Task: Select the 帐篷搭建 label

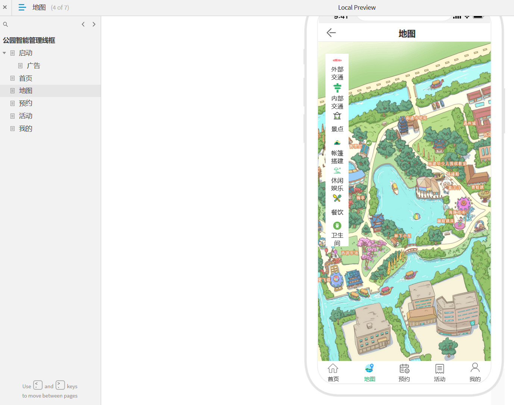Action: [337, 157]
